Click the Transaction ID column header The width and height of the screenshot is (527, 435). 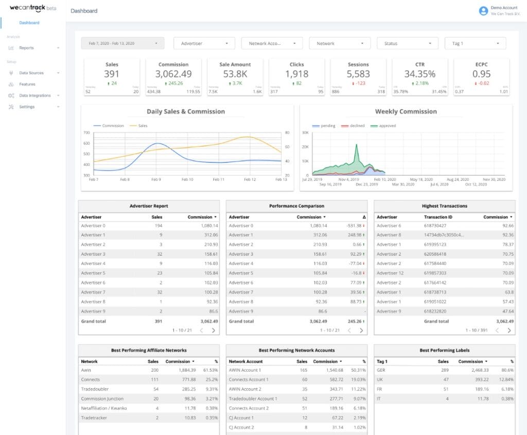(438, 217)
